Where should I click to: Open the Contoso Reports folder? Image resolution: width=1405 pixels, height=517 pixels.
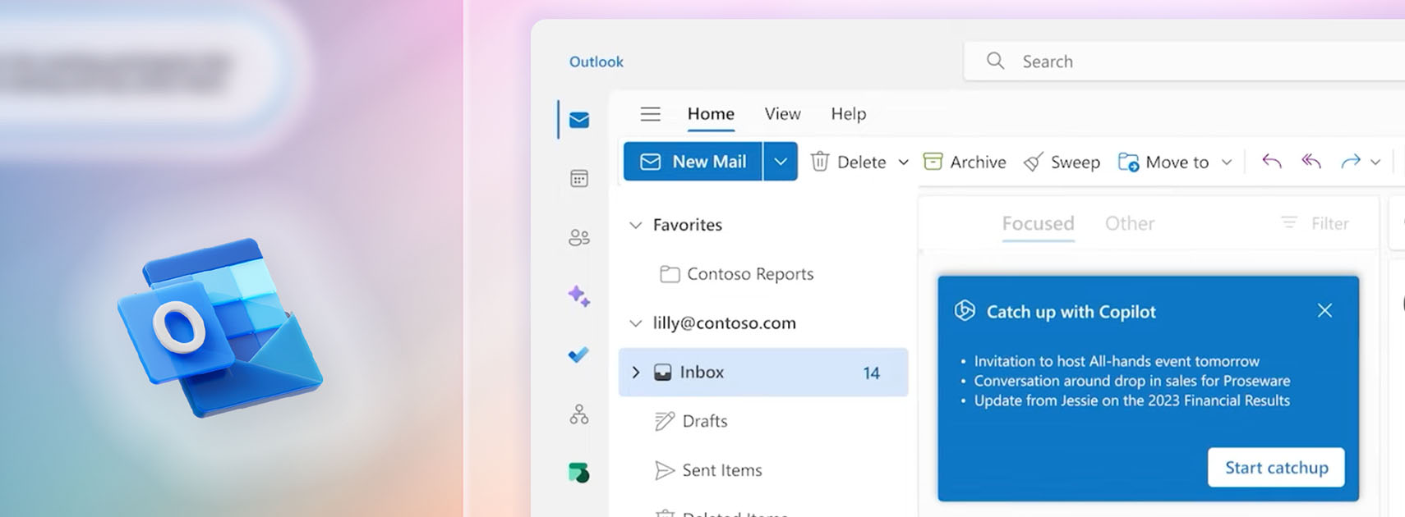(737, 274)
